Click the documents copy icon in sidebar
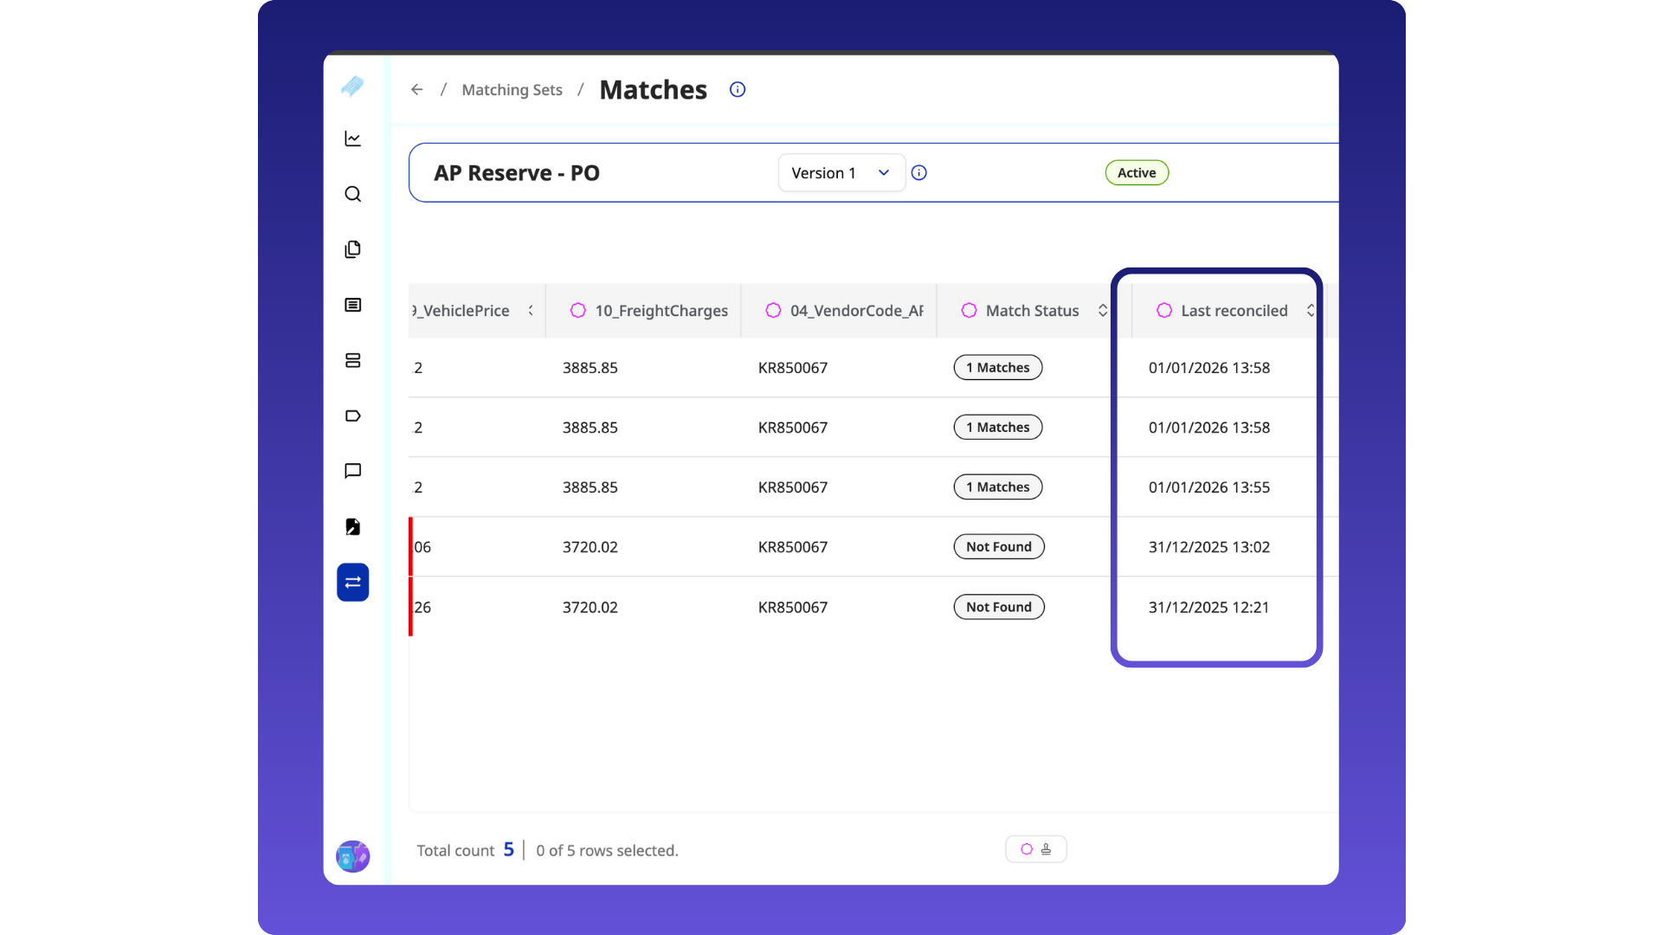Image resolution: width=1662 pixels, height=935 pixels. (352, 249)
